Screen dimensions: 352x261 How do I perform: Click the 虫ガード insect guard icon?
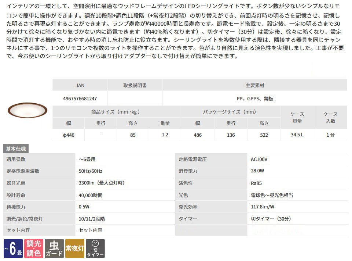[x=54, y=249]
